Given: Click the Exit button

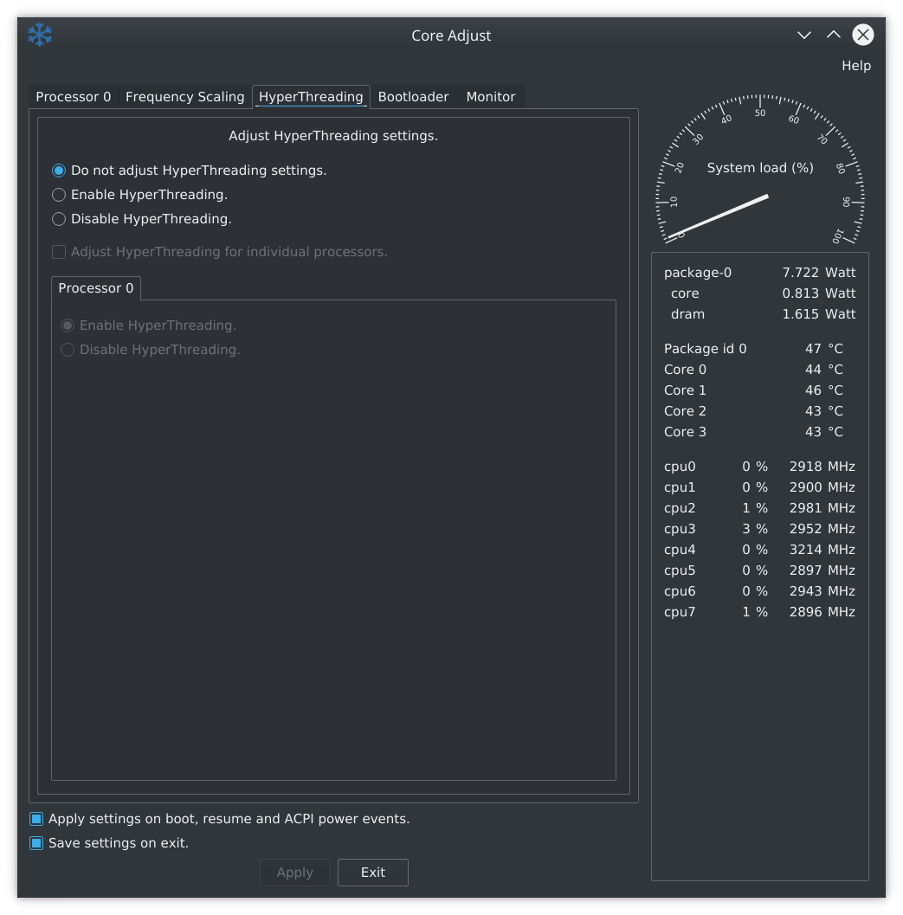Looking at the screenshot, I should click(x=373, y=873).
